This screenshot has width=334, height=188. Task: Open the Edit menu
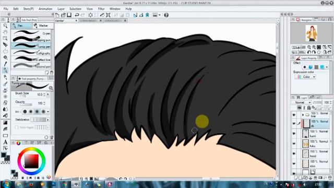[x=16, y=9]
